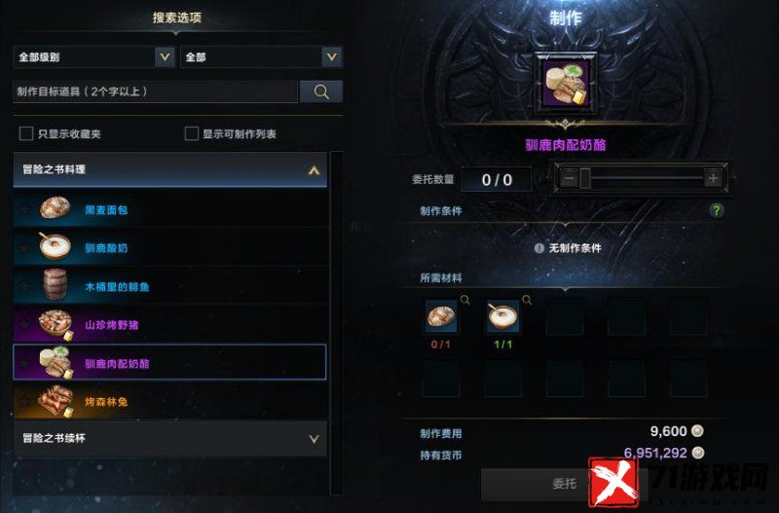Click the rye bread material icon
Image resolution: width=779 pixels, height=513 pixels.
(441, 316)
